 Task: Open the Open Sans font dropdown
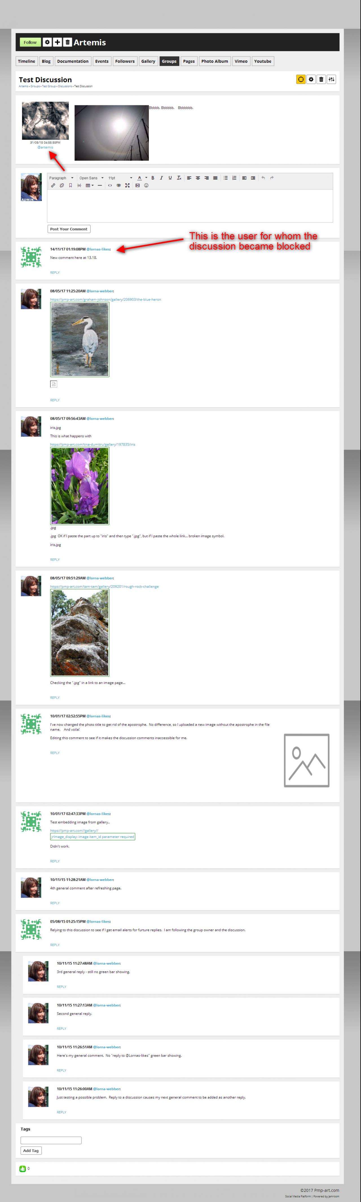(91, 178)
